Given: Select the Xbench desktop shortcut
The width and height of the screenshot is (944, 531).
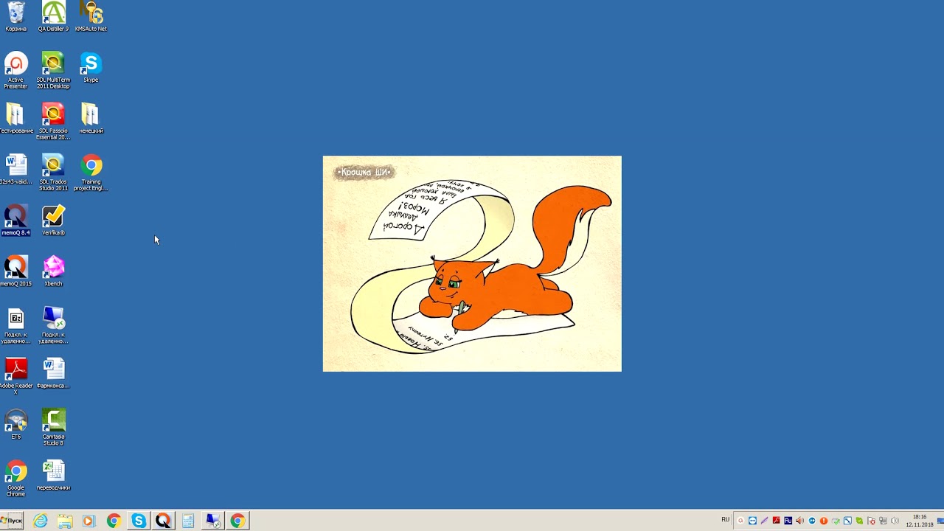Looking at the screenshot, I should (53, 271).
